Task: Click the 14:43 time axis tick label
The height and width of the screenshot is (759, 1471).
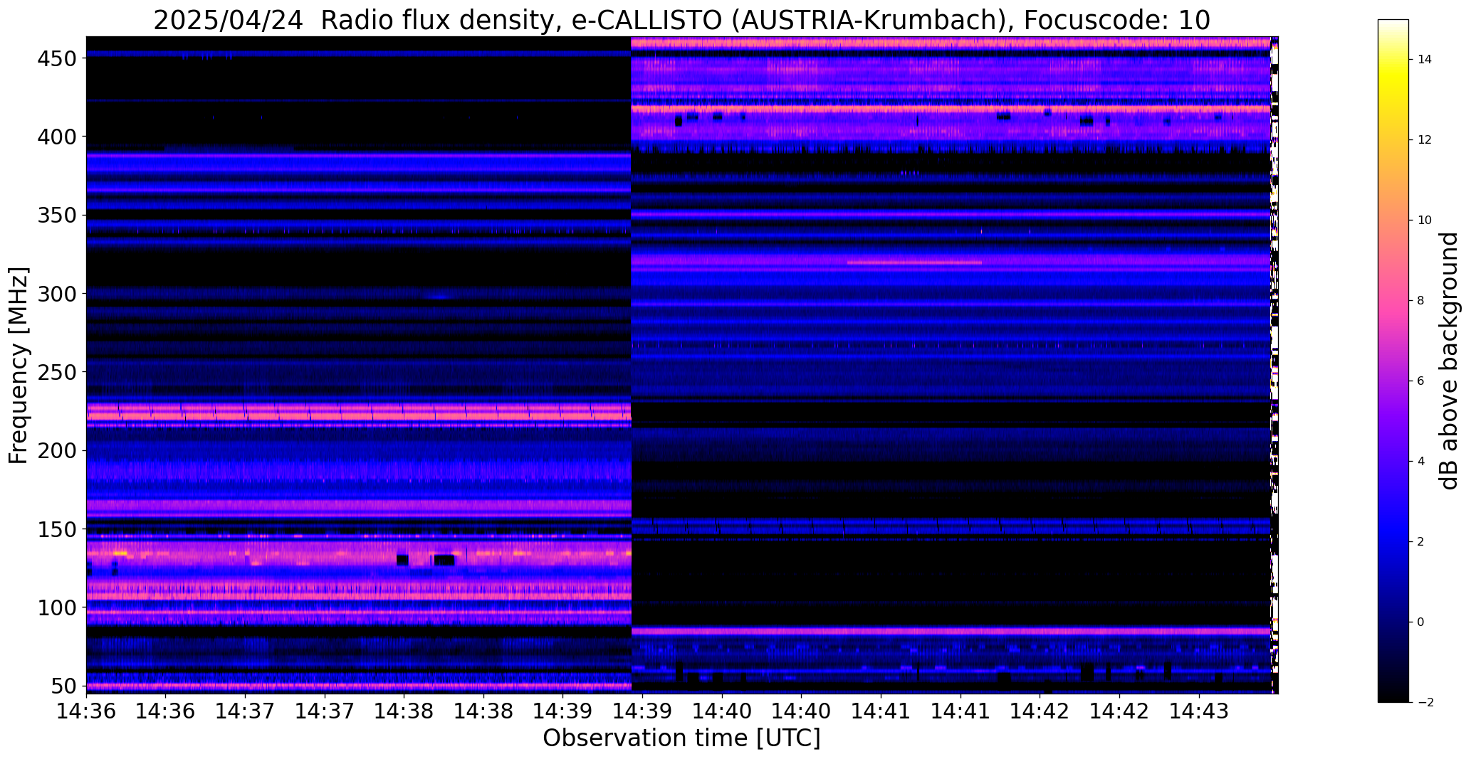Action: tap(1199, 711)
